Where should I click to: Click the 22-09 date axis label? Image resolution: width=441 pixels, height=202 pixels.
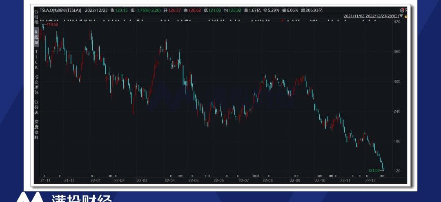(x=295, y=180)
